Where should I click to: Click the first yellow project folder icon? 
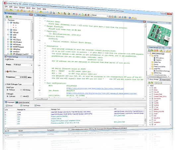(7, 10)
